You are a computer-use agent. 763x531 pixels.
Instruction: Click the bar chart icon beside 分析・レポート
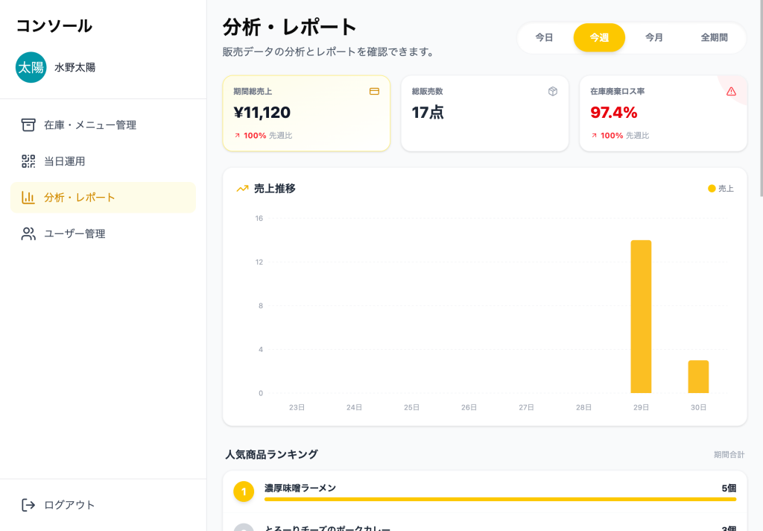28,198
